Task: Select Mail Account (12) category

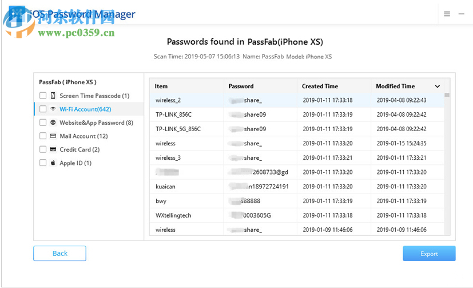Action: click(x=84, y=136)
